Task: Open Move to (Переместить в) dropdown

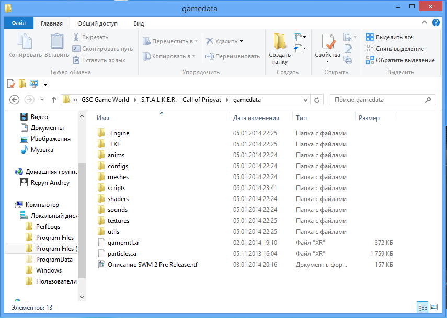Action: pyautogui.click(x=170, y=41)
